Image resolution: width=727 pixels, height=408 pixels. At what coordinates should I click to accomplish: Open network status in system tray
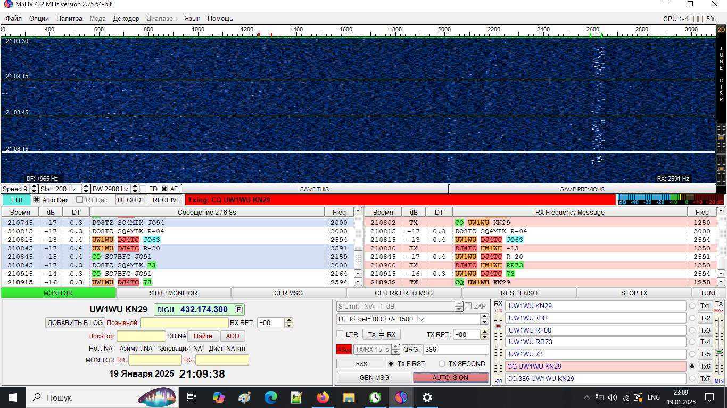pyautogui.click(x=626, y=397)
